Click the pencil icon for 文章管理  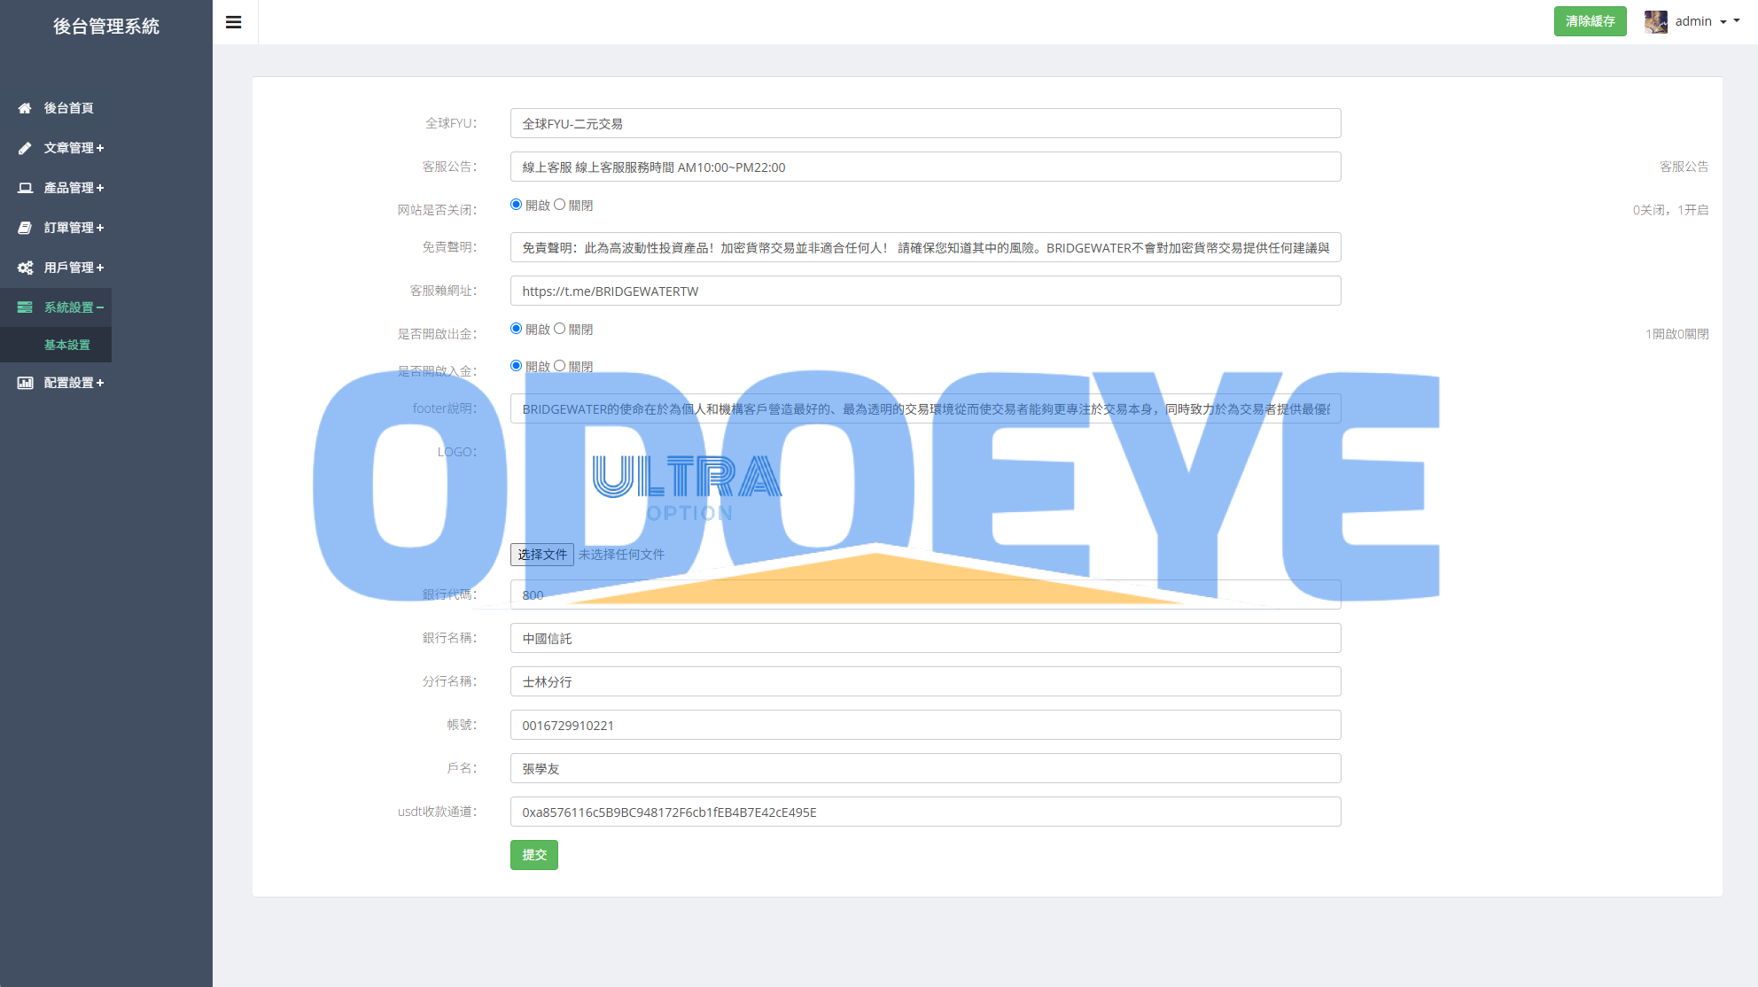25,148
